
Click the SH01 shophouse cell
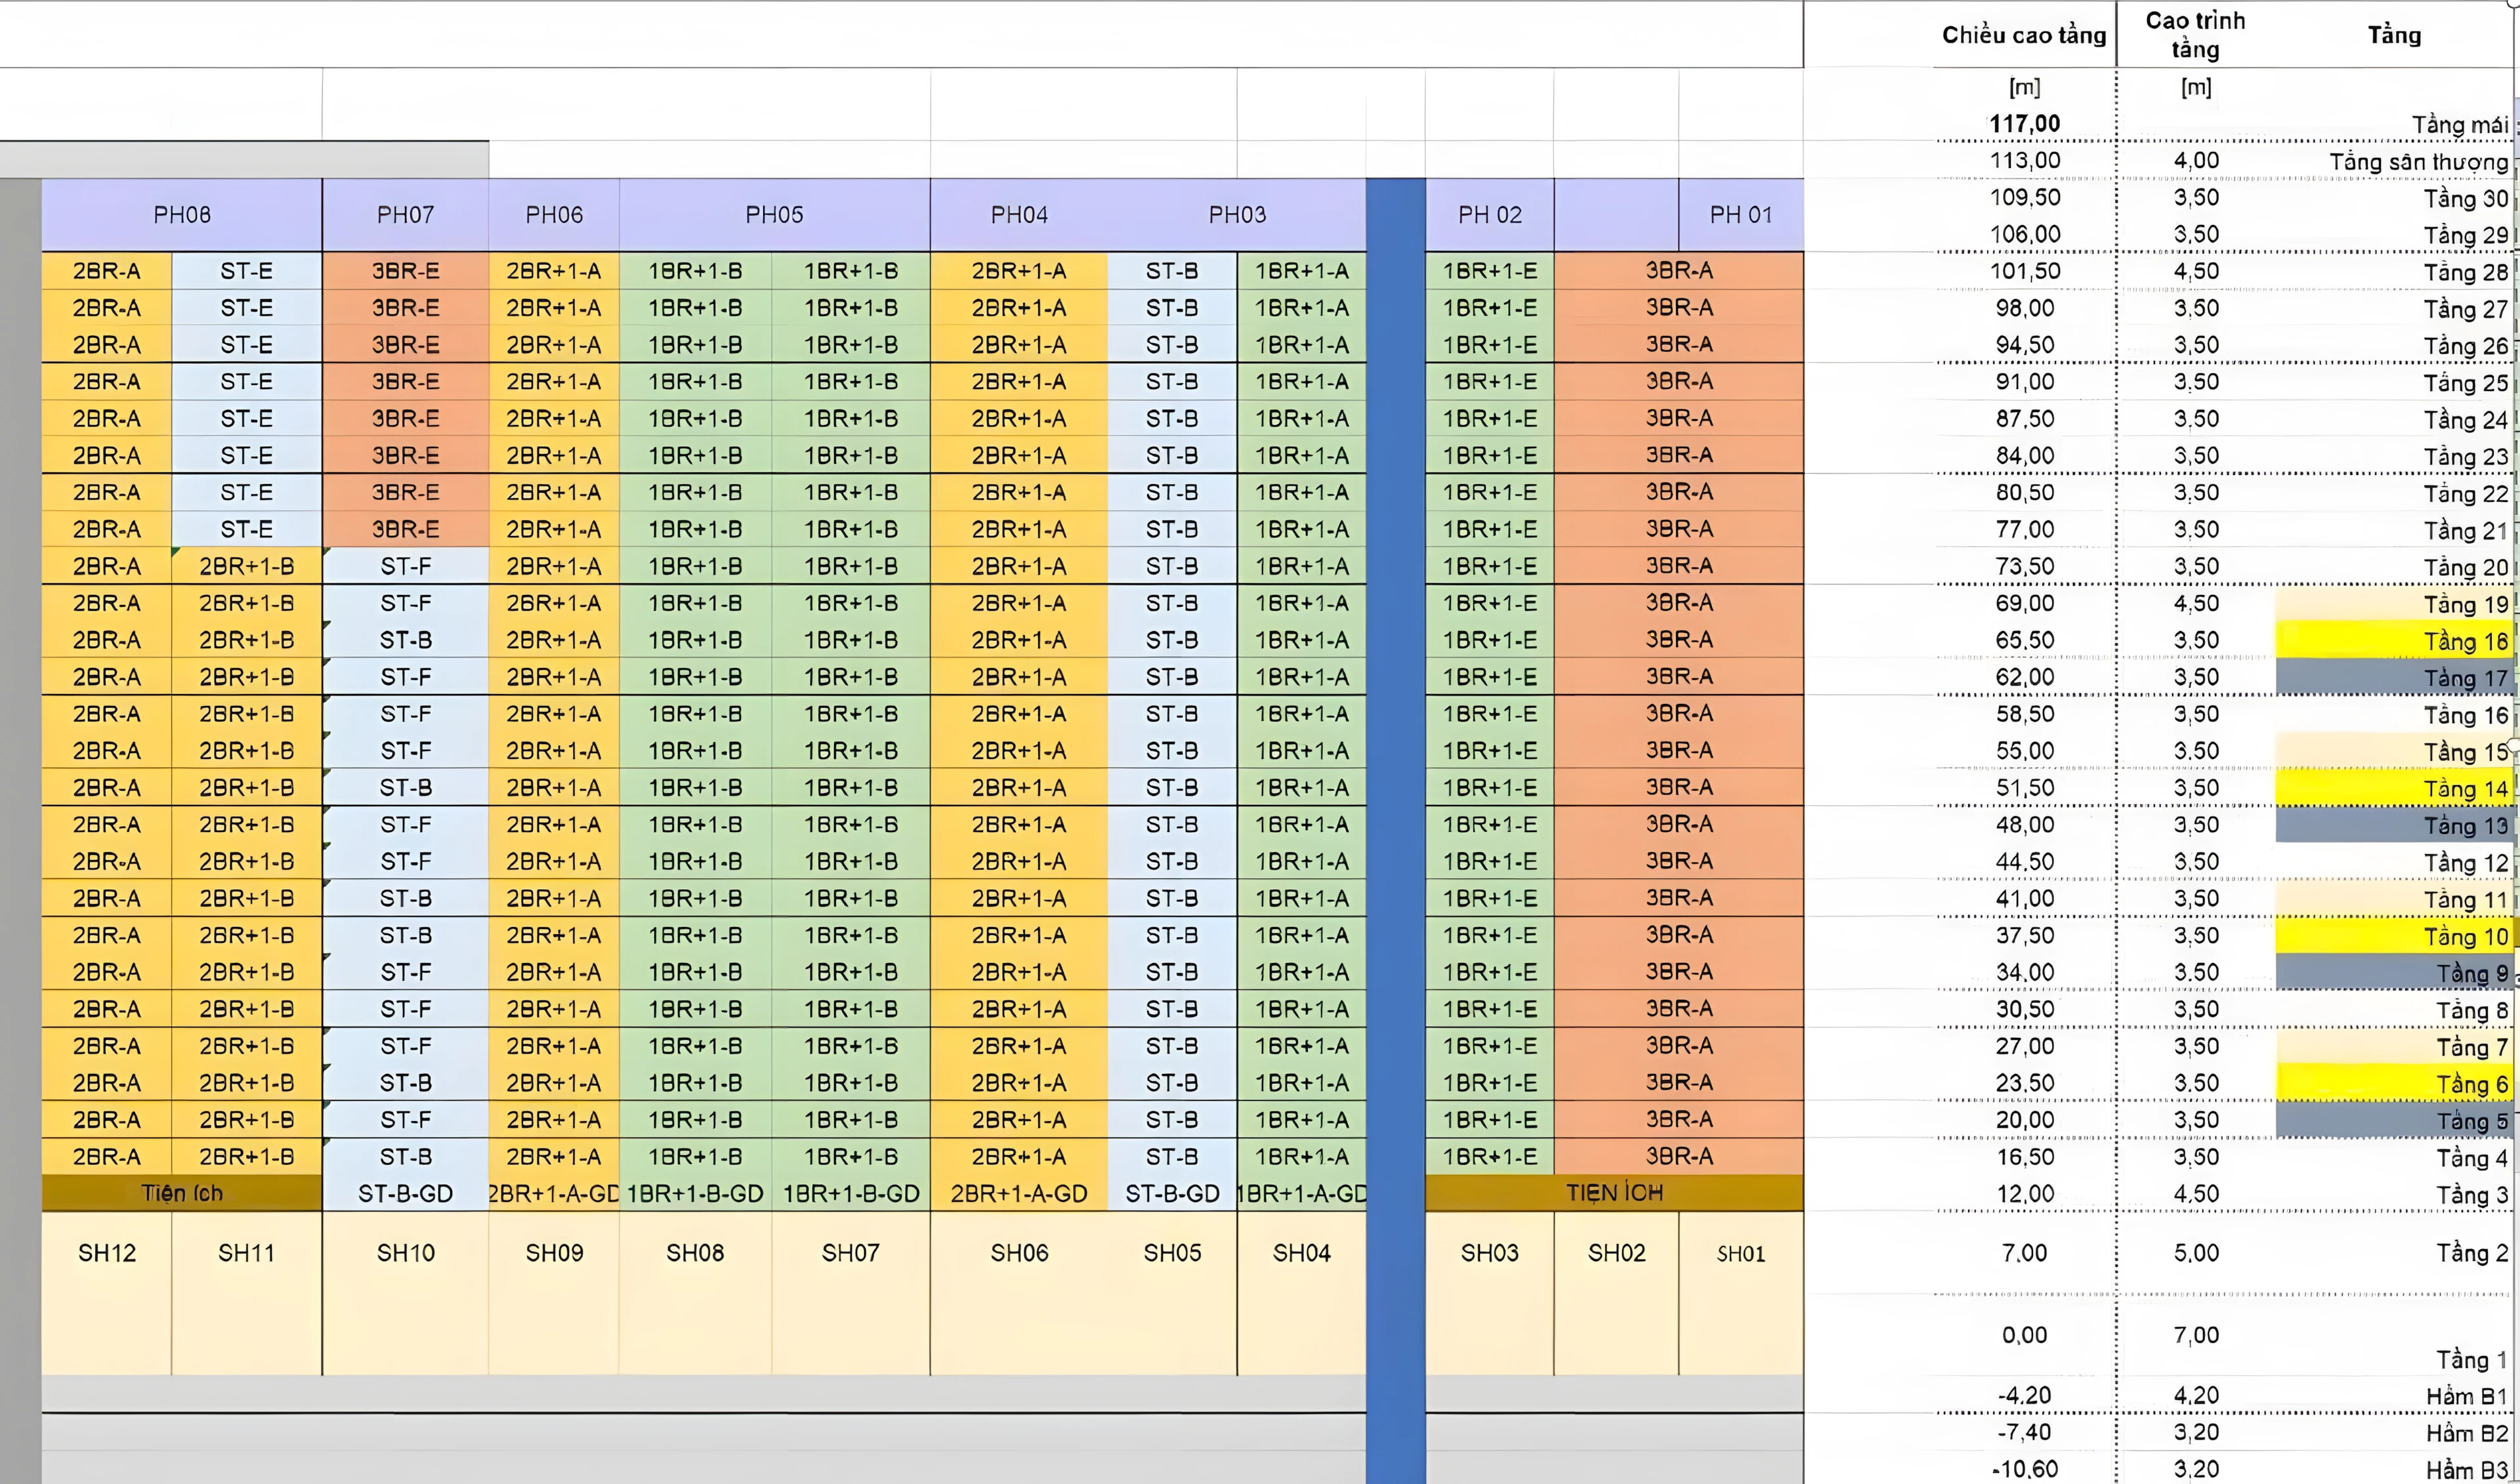pos(1740,1254)
